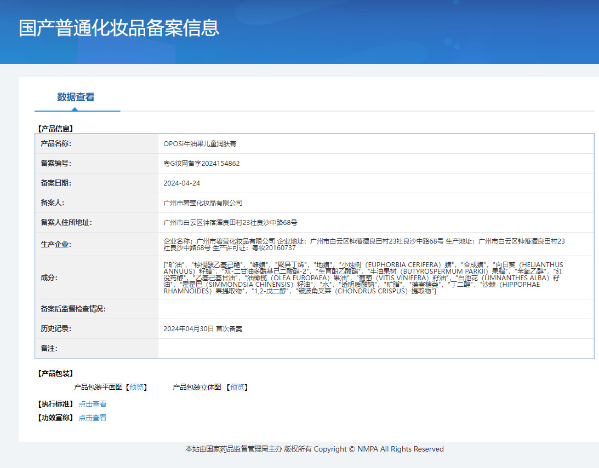The image size is (599, 468).
Task: Click the NMPA copyright footer text
Action: 314,449
